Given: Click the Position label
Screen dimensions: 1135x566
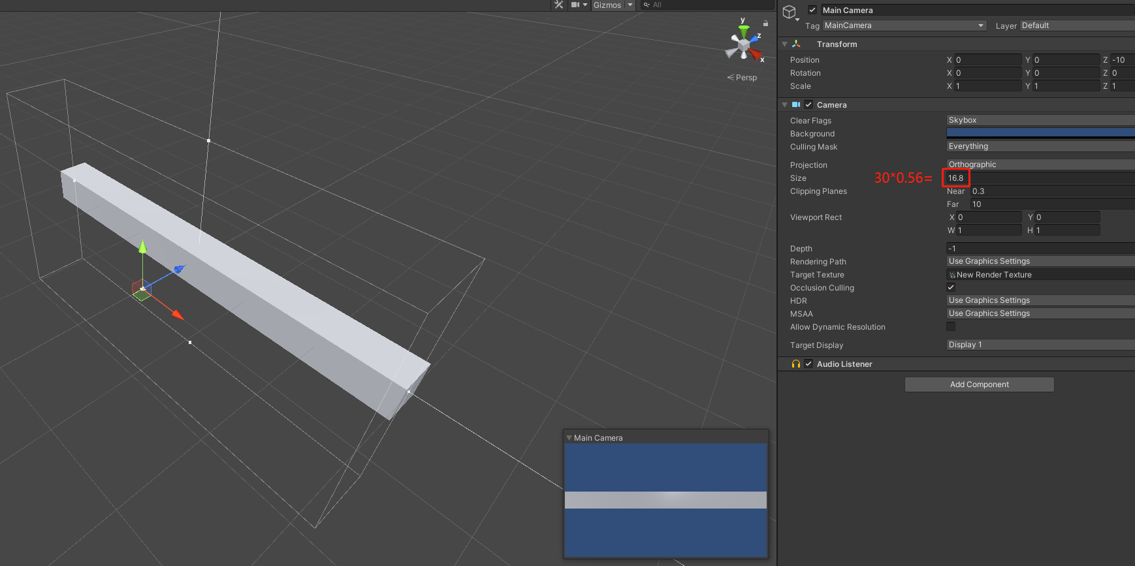Looking at the screenshot, I should [x=805, y=60].
